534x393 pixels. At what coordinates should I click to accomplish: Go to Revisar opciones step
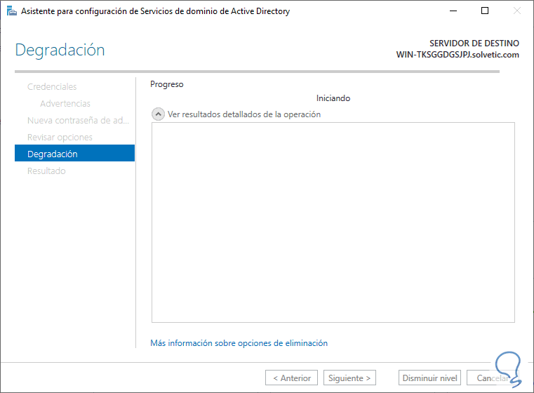(x=60, y=138)
